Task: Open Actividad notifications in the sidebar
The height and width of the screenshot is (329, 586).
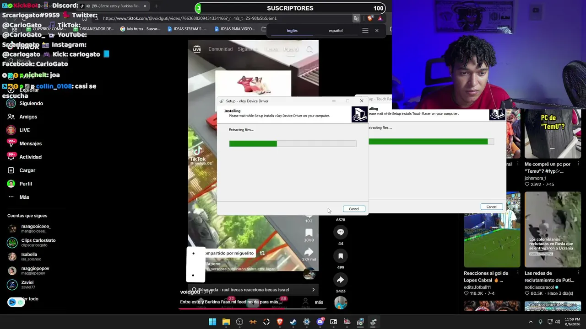Action: [25, 157]
